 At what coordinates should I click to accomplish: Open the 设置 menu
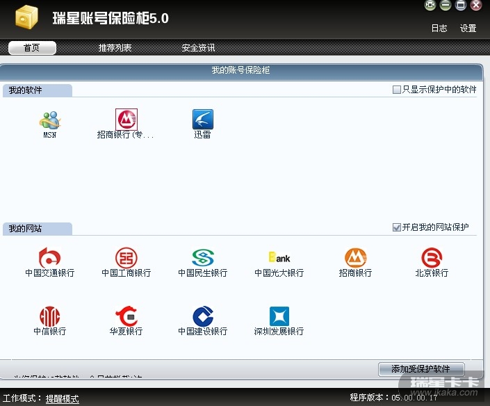click(468, 28)
